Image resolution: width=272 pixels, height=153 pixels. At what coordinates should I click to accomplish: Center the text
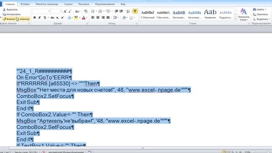(x=98, y=17)
